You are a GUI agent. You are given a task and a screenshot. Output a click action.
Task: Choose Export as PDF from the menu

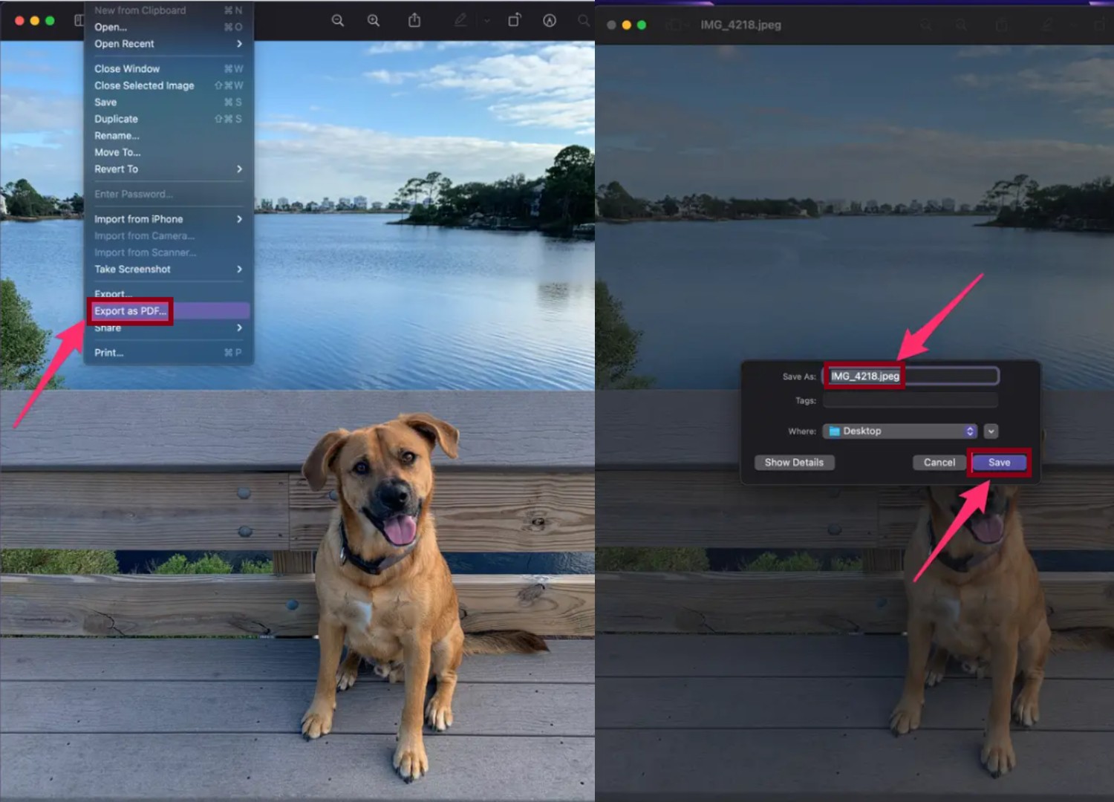point(130,310)
